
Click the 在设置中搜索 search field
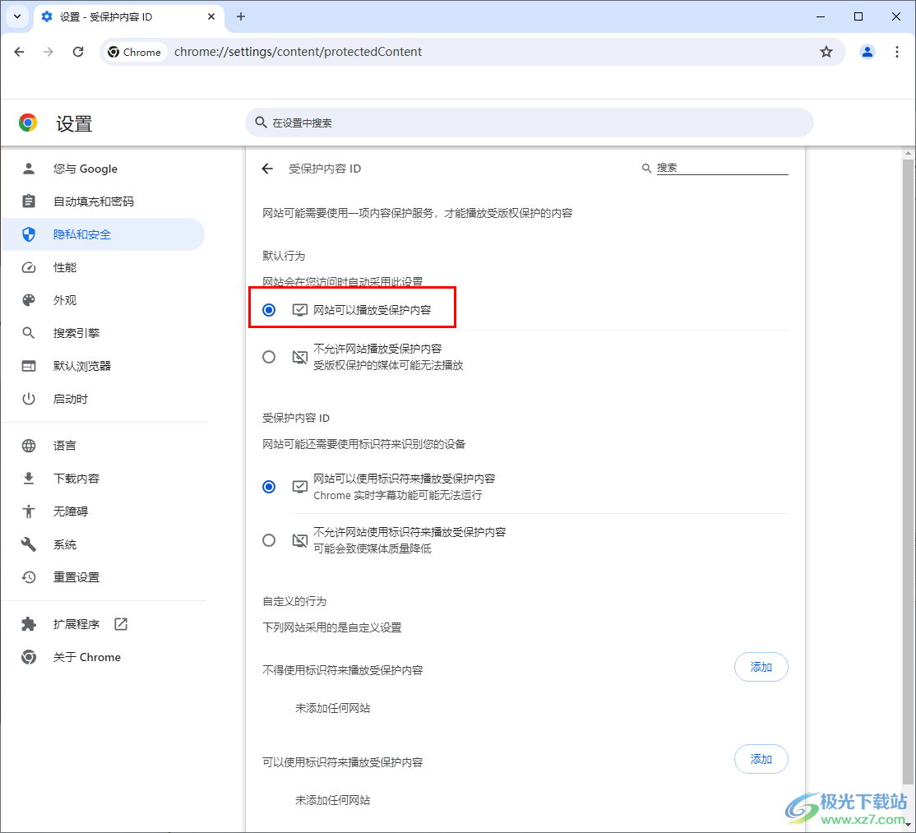click(x=530, y=123)
